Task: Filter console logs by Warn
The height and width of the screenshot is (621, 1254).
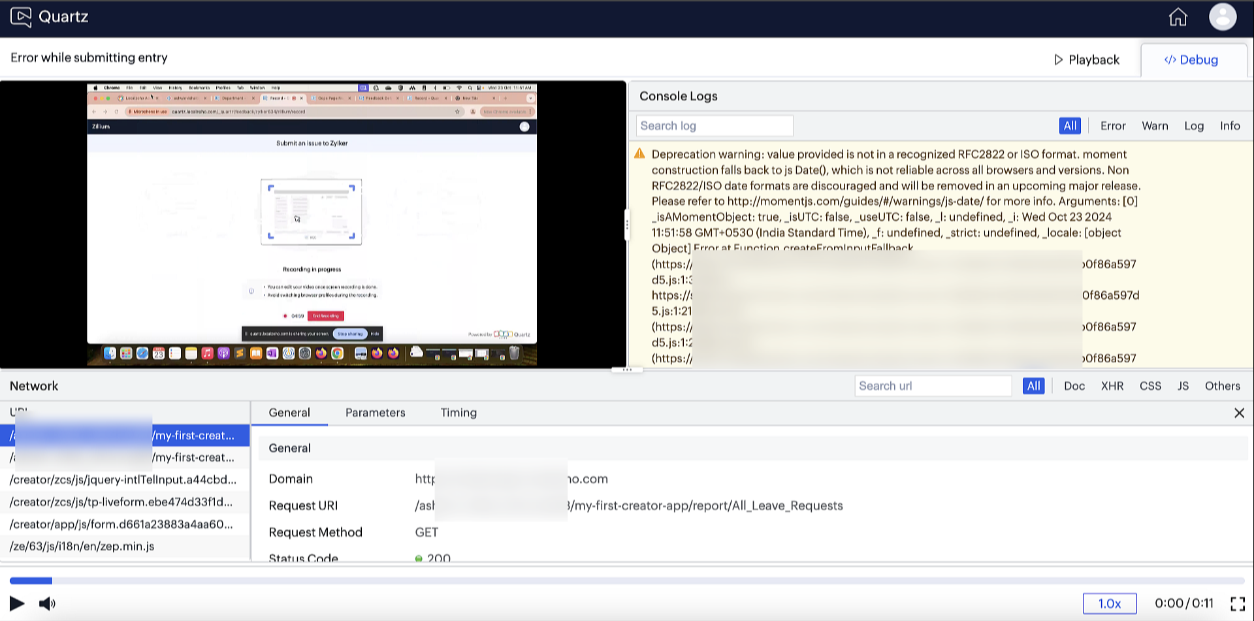Action: pos(1155,126)
